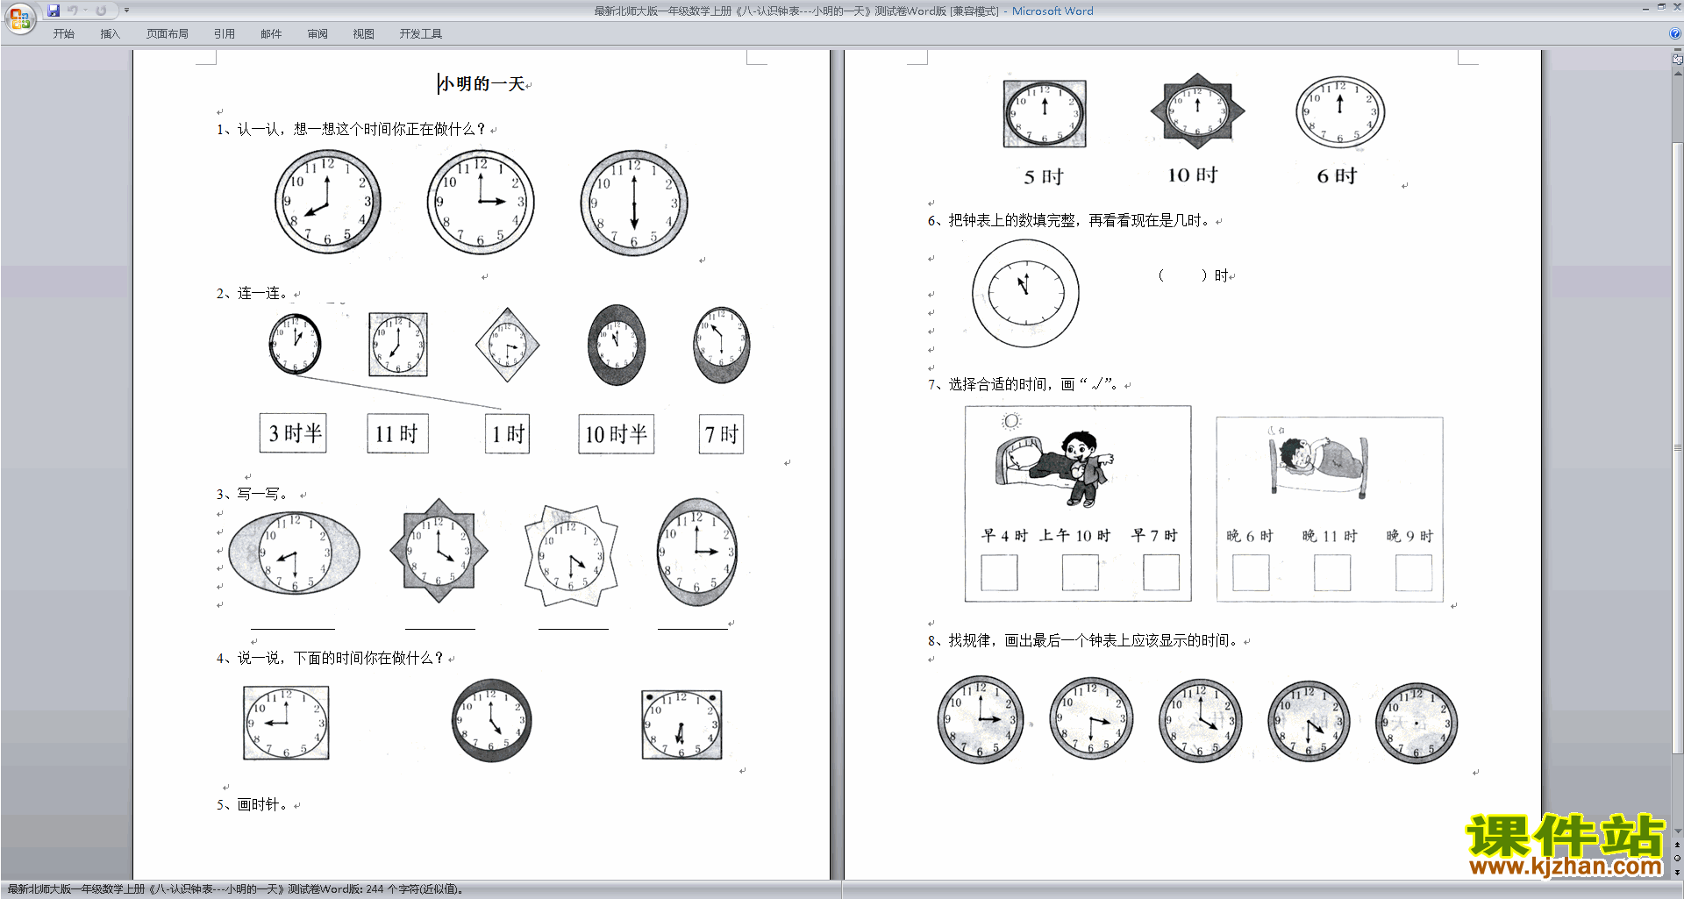
Task: Click the 3、写一写 heading text
Action: click(252, 494)
